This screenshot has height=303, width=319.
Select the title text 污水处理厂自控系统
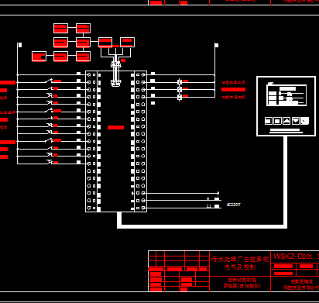click(240, 259)
